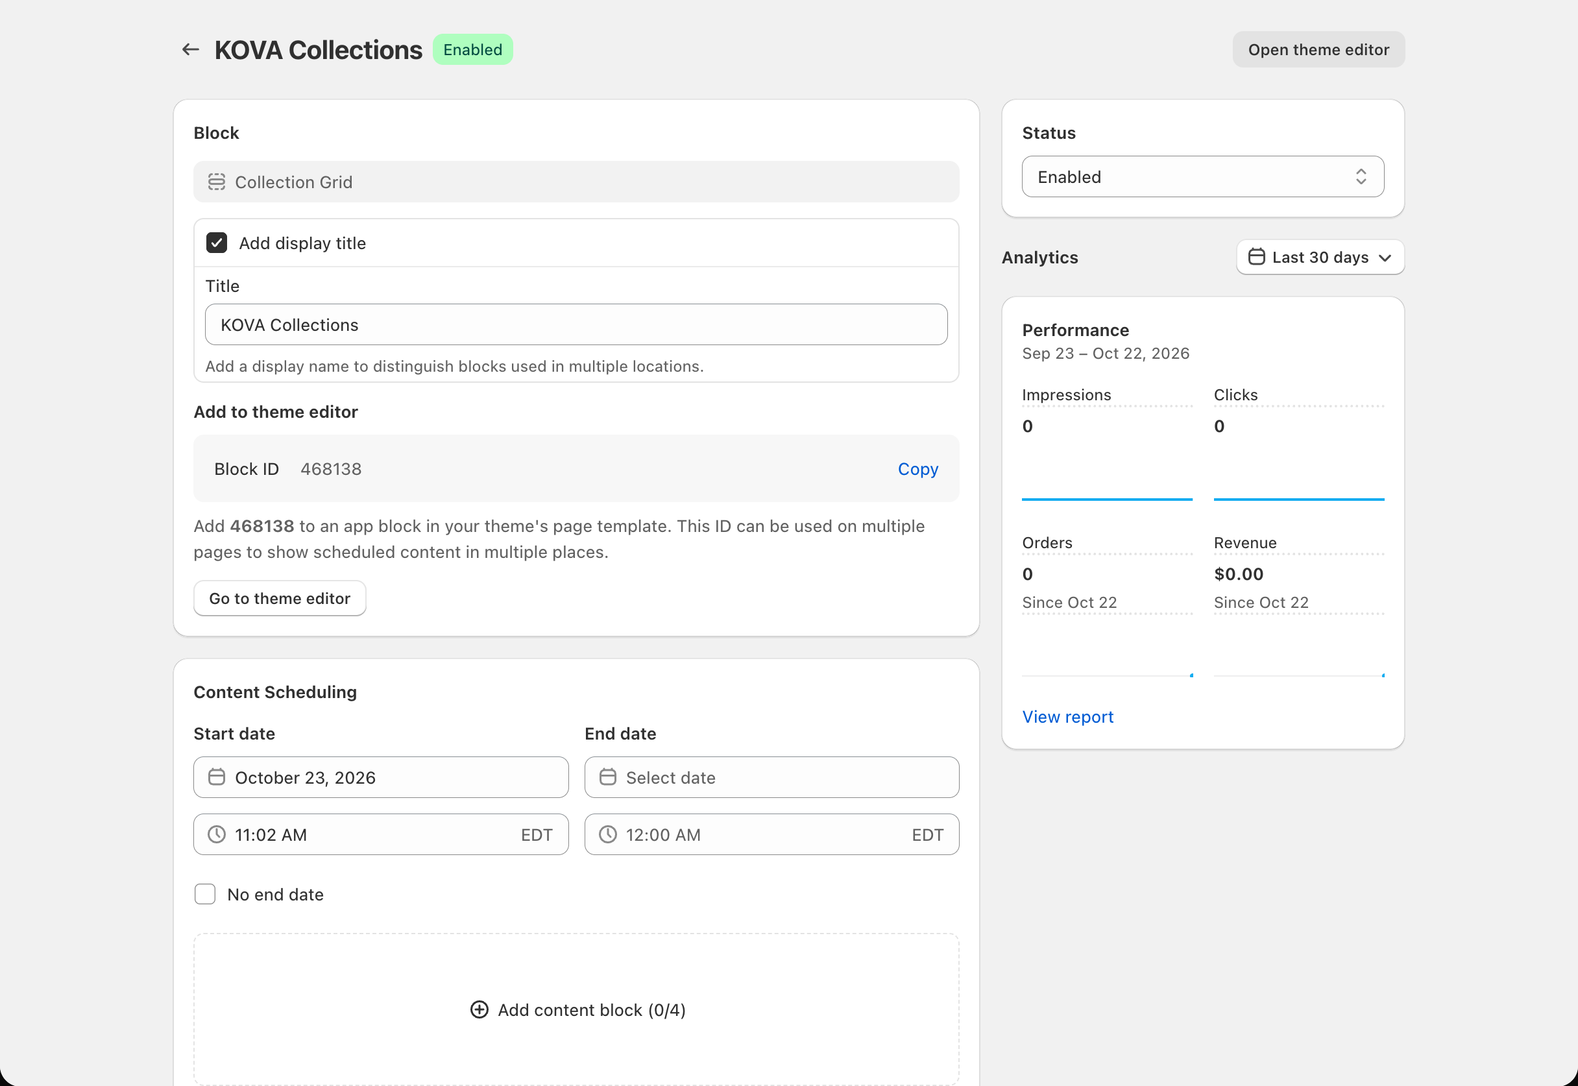Open the Status Enabled dropdown
The height and width of the screenshot is (1086, 1578).
1202,177
